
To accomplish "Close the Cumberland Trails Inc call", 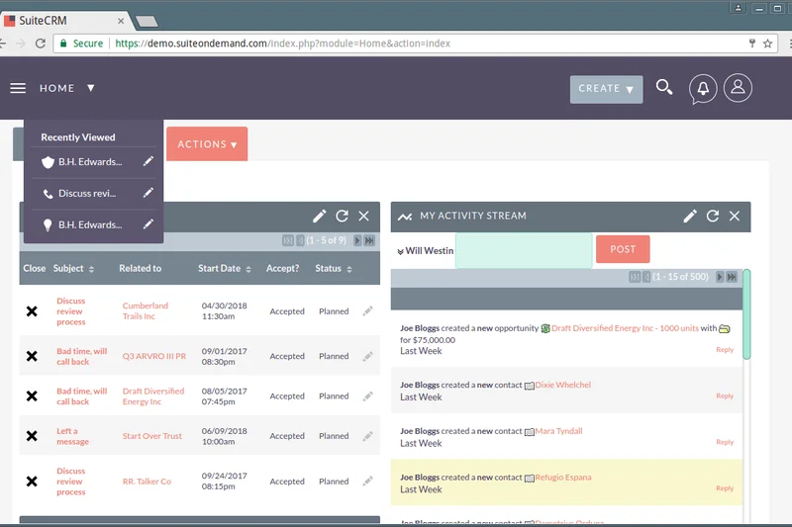I will pyautogui.click(x=32, y=311).
